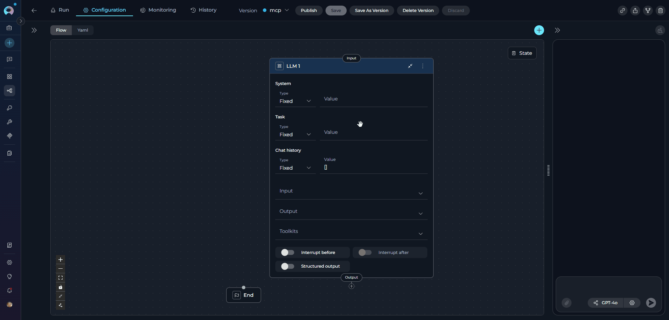Click the Publish button
This screenshot has width=669, height=320.
tap(309, 11)
